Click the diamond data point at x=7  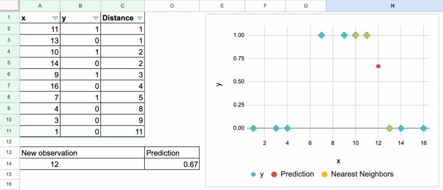(321, 35)
